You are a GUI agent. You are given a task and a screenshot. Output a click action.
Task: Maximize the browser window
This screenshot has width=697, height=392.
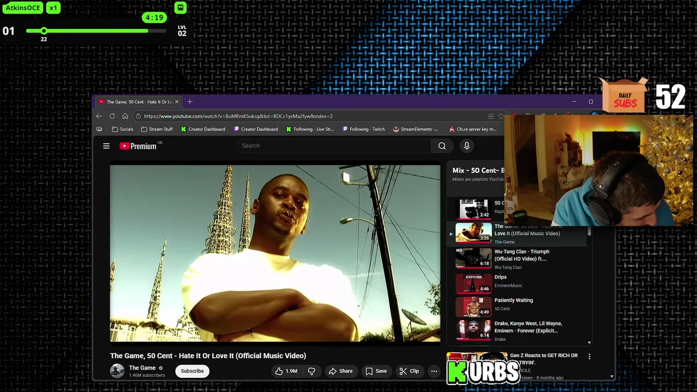click(591, 102)
